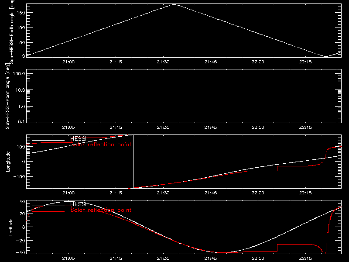Image resolution: width=349 pixels, height=262 pixels.
Task: Click white HESSI legend line in Longitude plot
Action: point(48,140)
